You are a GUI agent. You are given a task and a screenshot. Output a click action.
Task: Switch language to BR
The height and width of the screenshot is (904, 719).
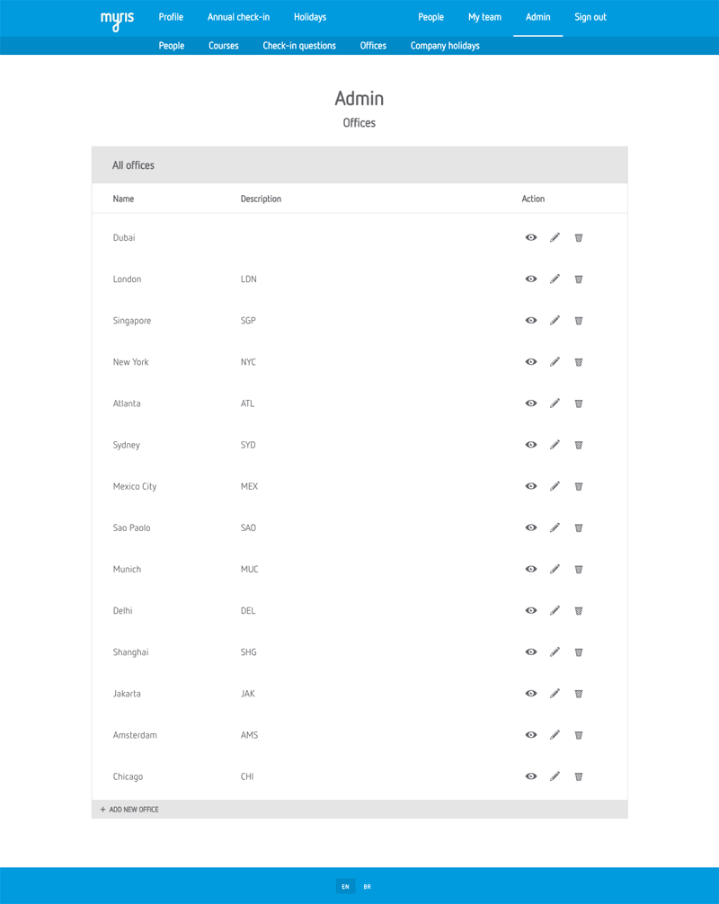[x=368, y=887]
